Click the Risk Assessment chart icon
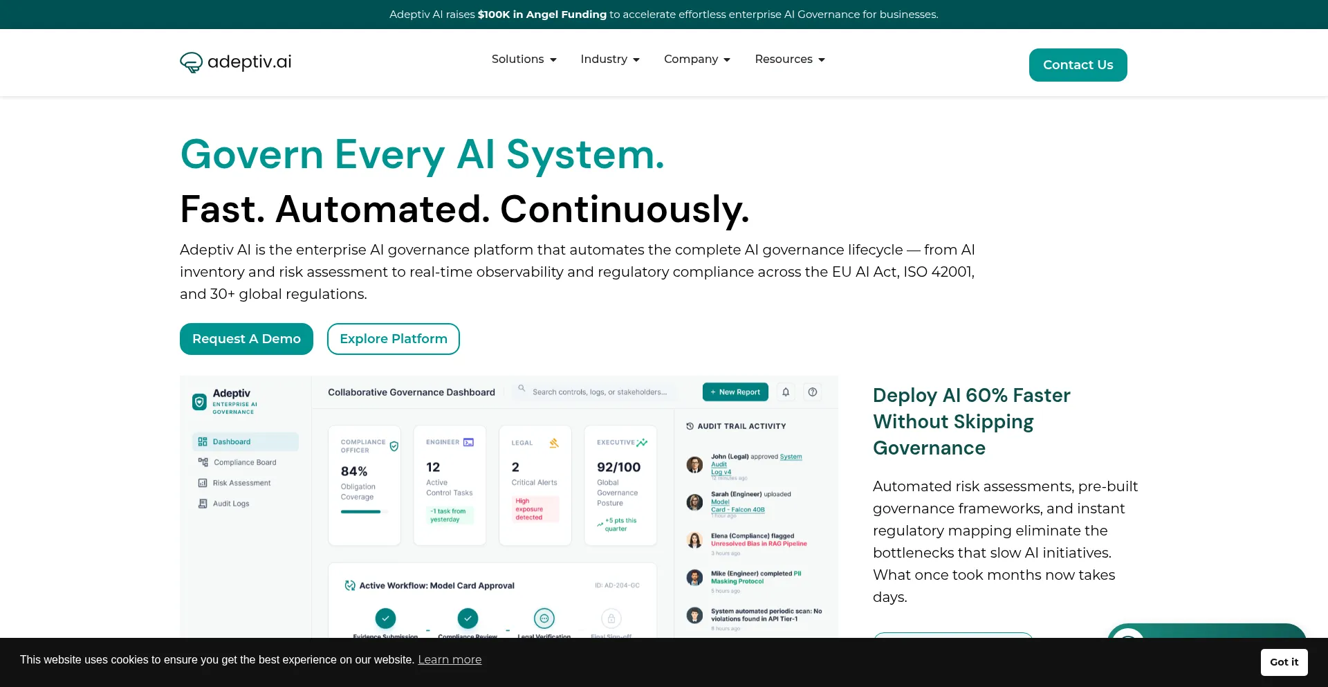Image resolution: width=1328 pixels, height=687 pixels. tap(203, 483)
